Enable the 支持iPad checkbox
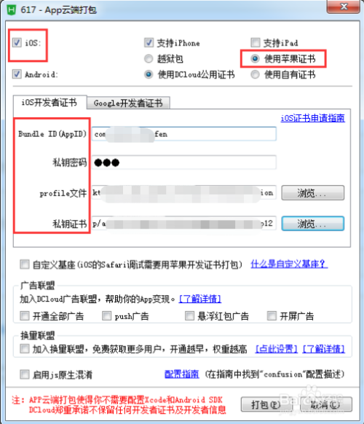The image size is (364, 424). tap(256, 42)
